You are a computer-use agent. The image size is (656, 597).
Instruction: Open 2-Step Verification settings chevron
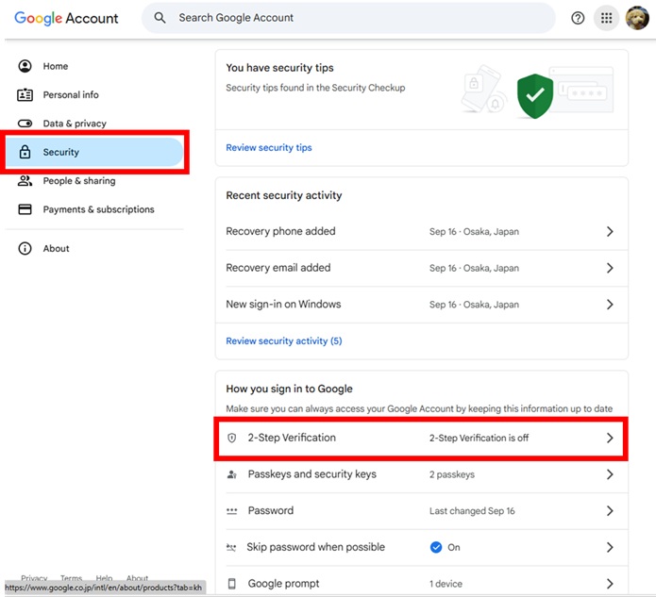(610, 439)
